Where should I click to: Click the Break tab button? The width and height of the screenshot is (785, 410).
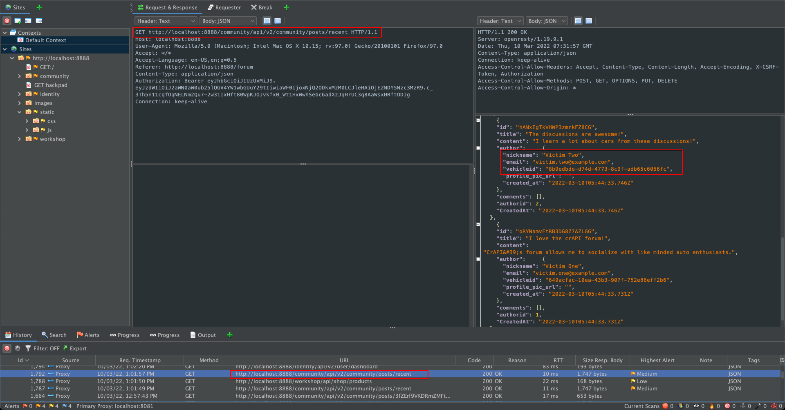point(262,7)
